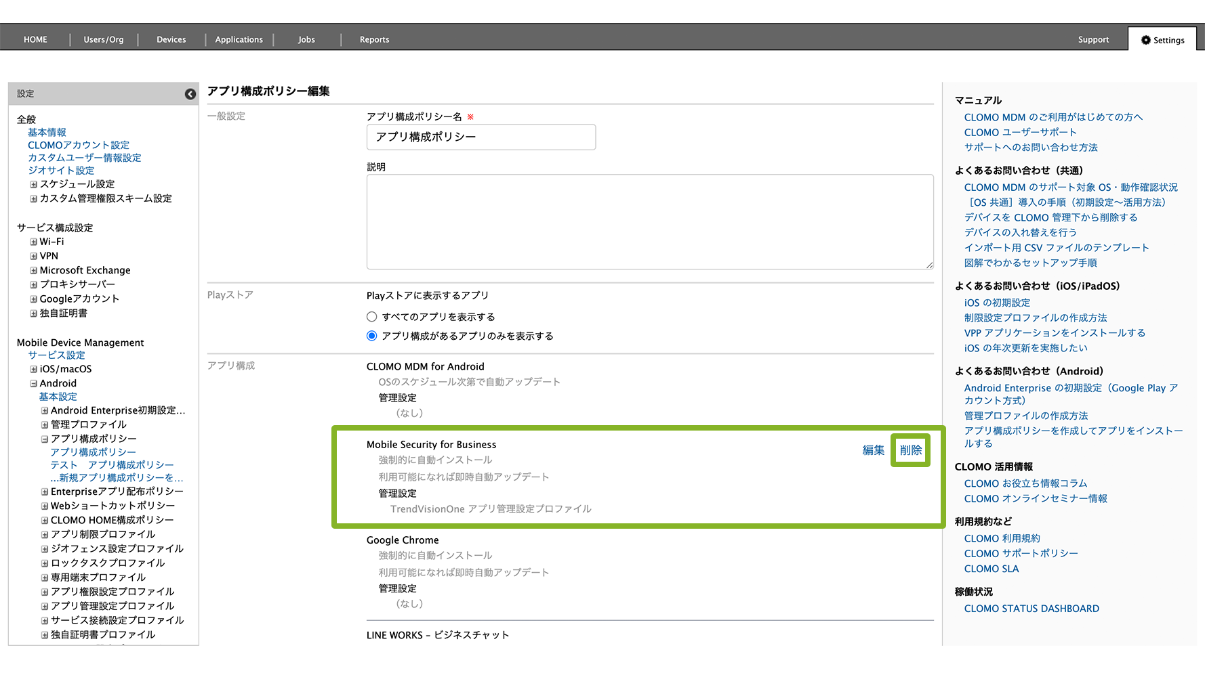The width and height of the screenshot is (1205, 677).
Task: Open the Reports navigation item
Action: coord(374,40)
